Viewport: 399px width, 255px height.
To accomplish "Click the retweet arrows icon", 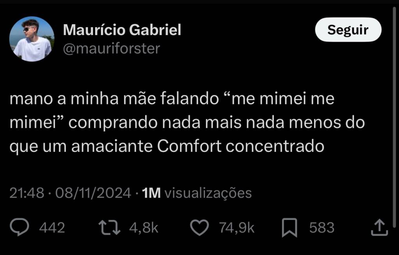I will pos(109,227).
